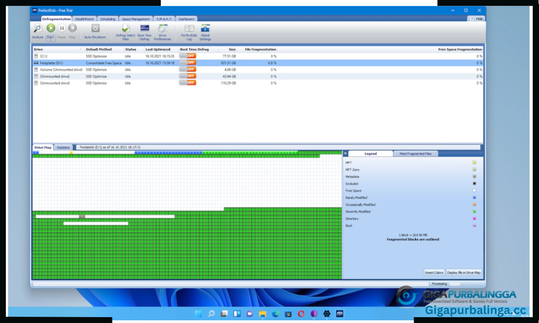Launch Opera browser from the taskbar

pos(301,314)
